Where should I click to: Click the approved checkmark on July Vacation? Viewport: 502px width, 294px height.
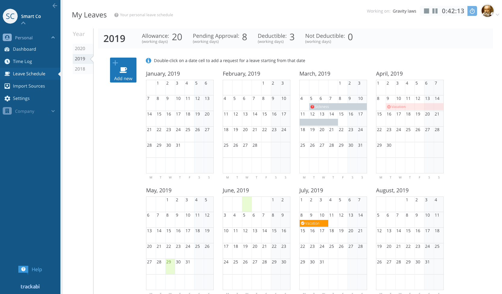click(303, 223)
